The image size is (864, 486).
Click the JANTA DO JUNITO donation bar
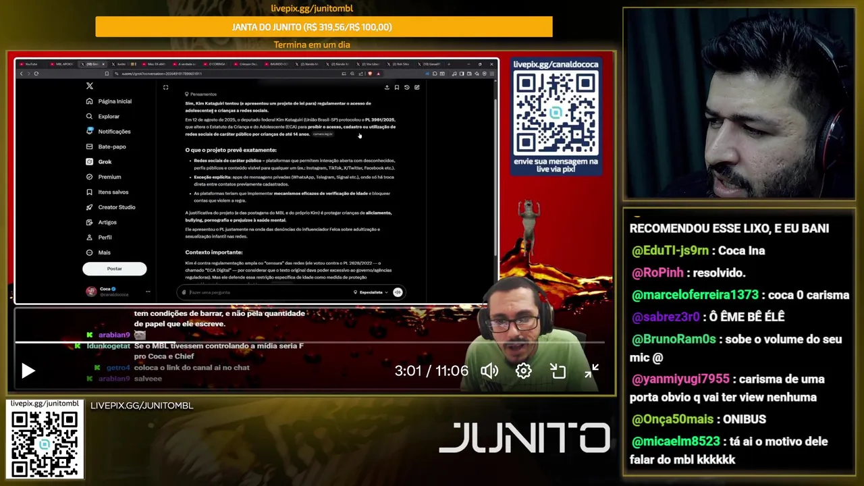[324, 27]
